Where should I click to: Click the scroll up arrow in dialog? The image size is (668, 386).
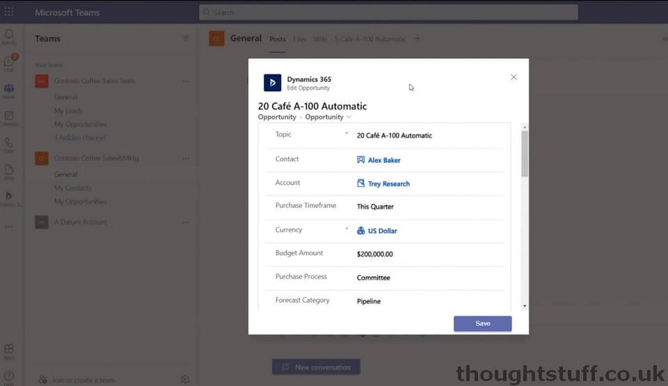pyautogui.click(x=525, y=127)
